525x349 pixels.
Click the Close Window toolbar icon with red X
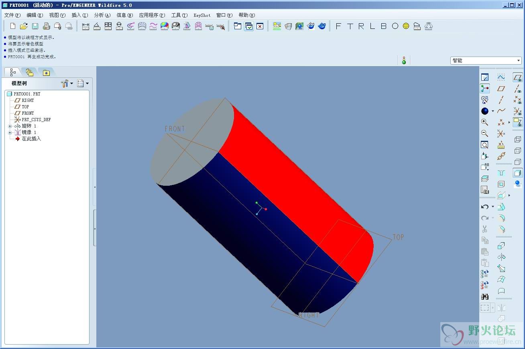[260, 26]
